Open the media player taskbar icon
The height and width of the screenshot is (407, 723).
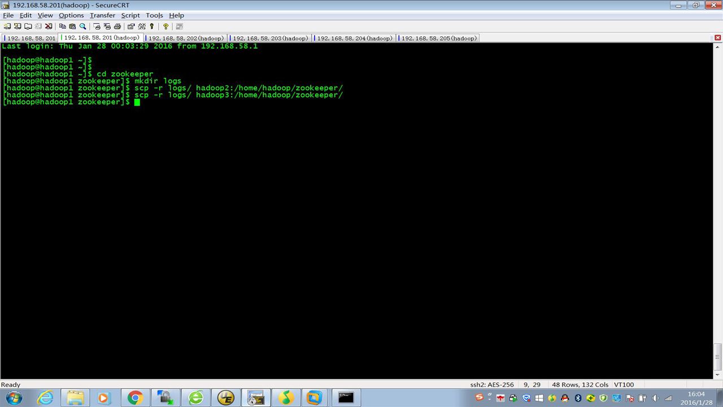[103, 398]
